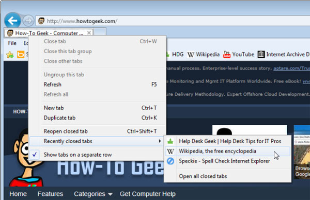
Task: Open the File menu
Action: [x=12, y=43]
